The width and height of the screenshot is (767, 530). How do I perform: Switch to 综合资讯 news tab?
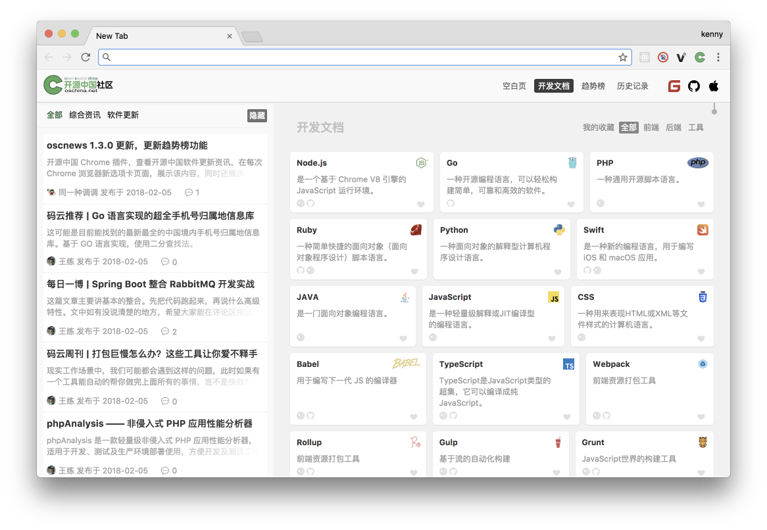(85, 115)
